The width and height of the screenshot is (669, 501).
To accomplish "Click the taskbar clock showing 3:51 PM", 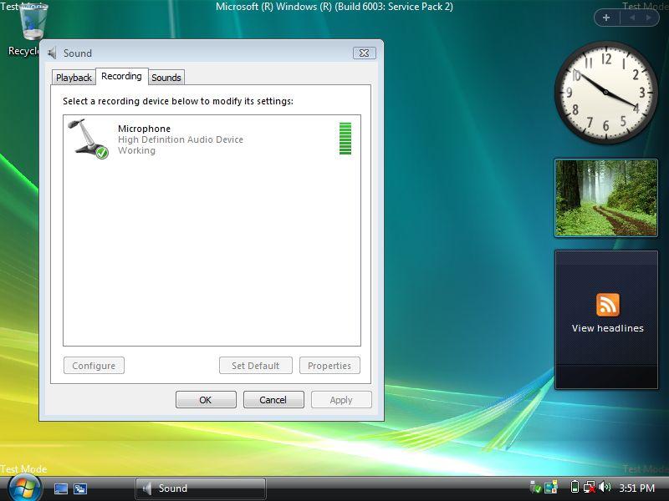I will (637, 488).
